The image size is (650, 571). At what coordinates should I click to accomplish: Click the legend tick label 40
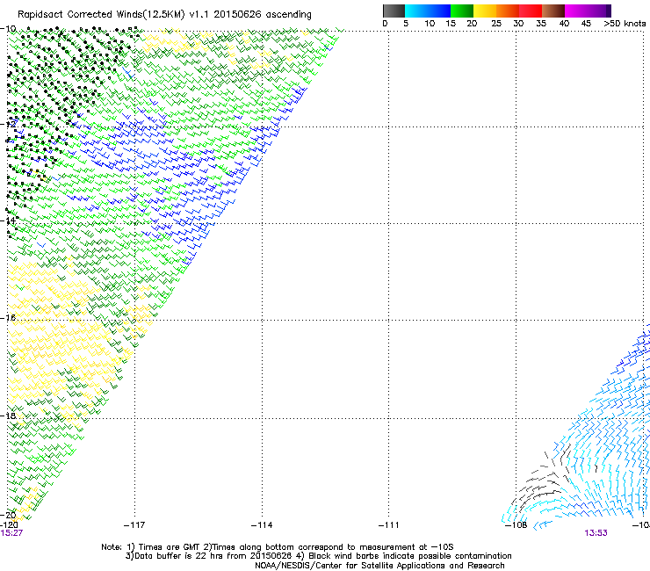tap(564, 24)
